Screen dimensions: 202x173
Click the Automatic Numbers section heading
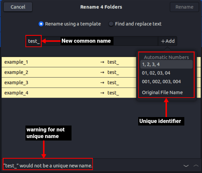click(x=166, y=57)
